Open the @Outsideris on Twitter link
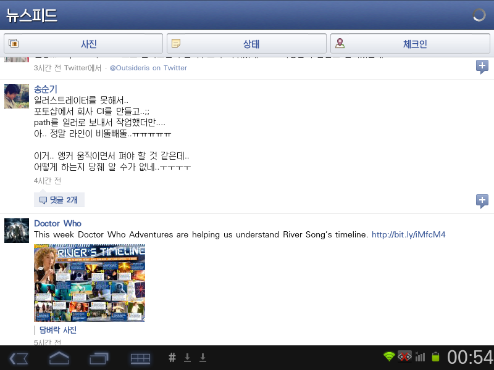Viewport: 494px width, 370px height. pos(148,68)
